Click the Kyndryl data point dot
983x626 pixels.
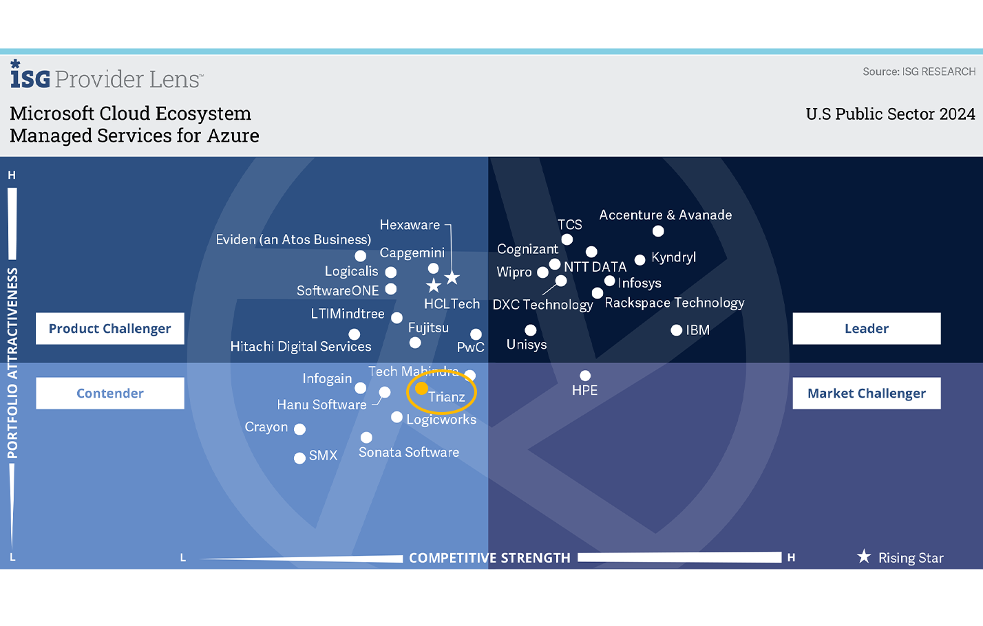[x=640, y=260]
